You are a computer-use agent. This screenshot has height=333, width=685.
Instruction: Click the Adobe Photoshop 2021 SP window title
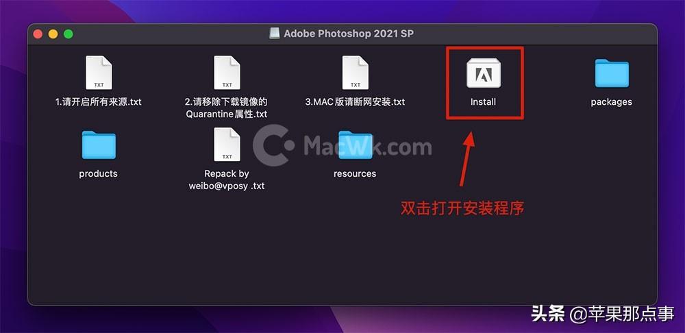349,34
